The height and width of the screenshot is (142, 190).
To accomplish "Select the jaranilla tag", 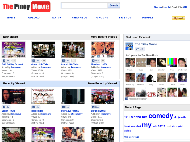I will (182, 117).
